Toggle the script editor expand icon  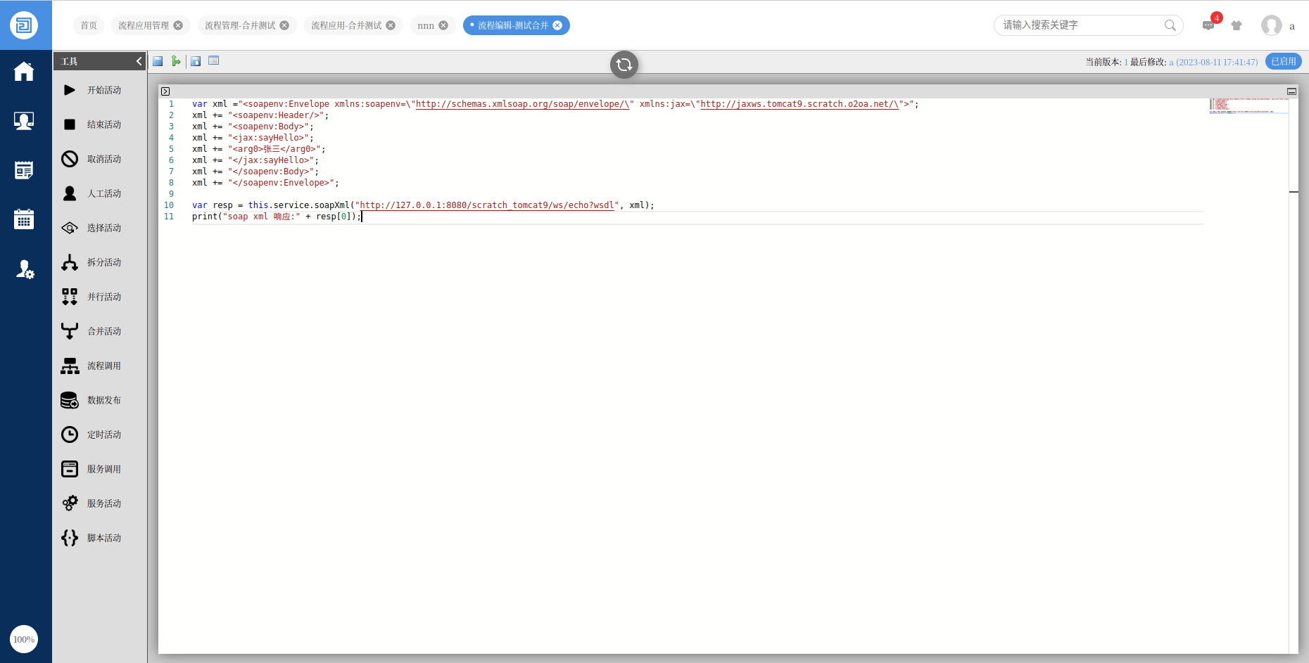(x=165, y=91)
